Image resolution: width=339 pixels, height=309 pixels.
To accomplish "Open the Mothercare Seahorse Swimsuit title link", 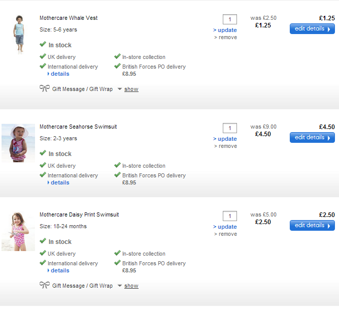I will point(78,127).
